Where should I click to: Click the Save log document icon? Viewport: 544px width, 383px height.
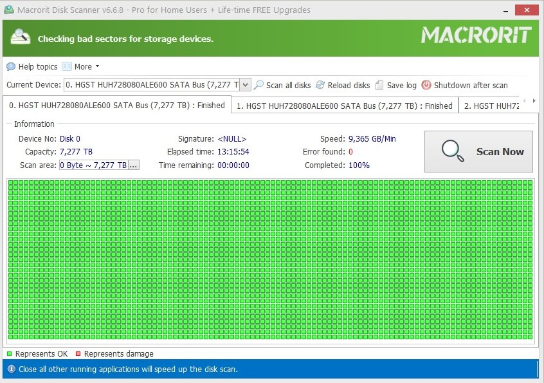pos(379,85)
